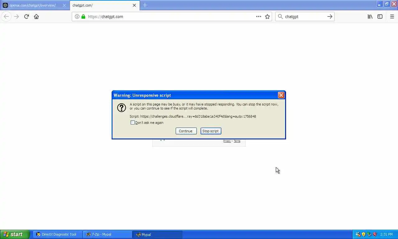Click Stop script button
The width and height of the screenshot is (398, 239).
pyautogui.click(x=211, y=131)
